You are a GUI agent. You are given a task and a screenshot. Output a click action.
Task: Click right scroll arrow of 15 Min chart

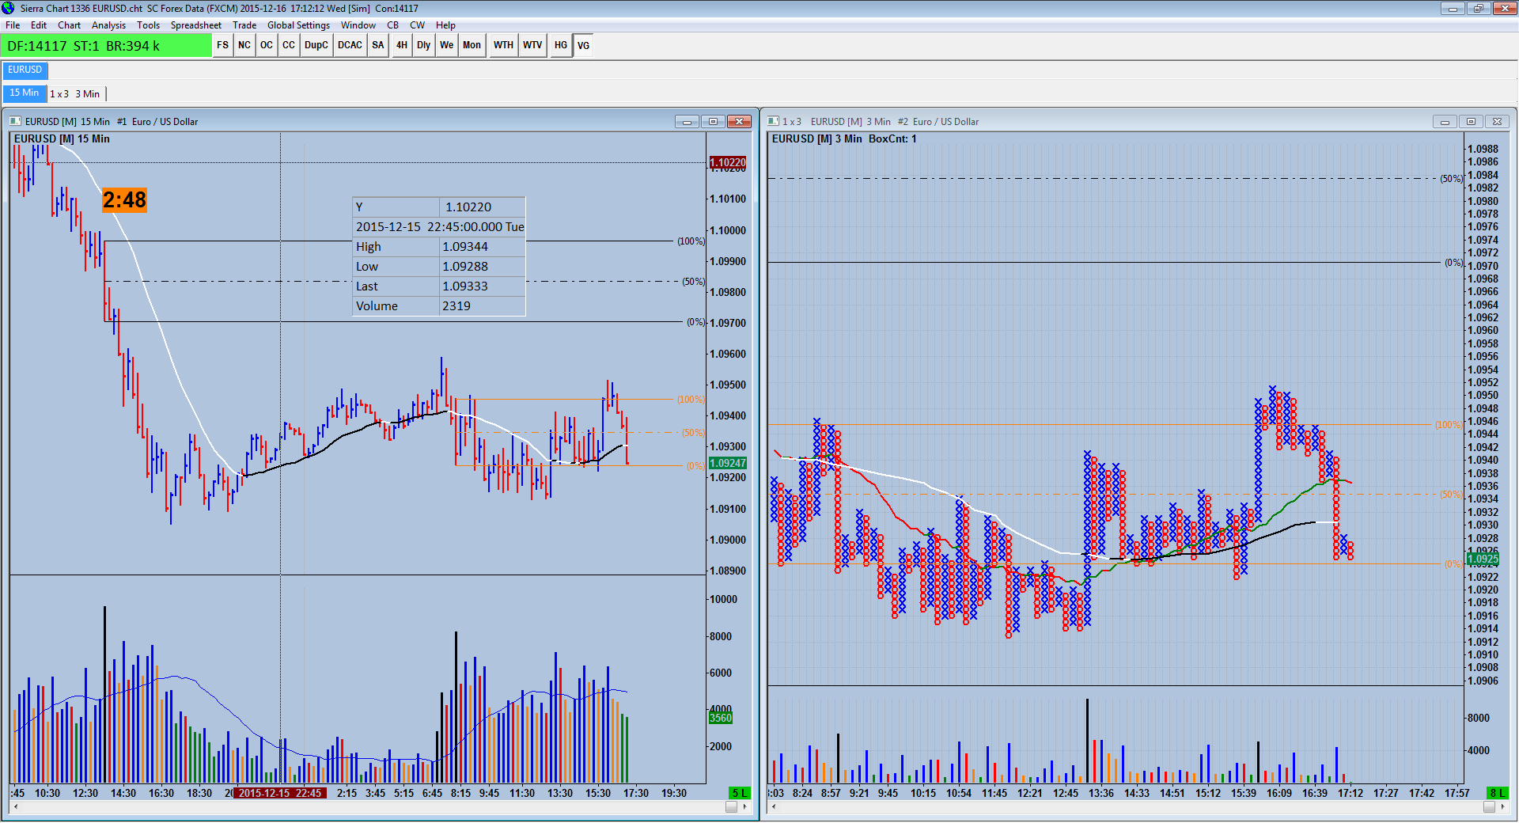744,807
